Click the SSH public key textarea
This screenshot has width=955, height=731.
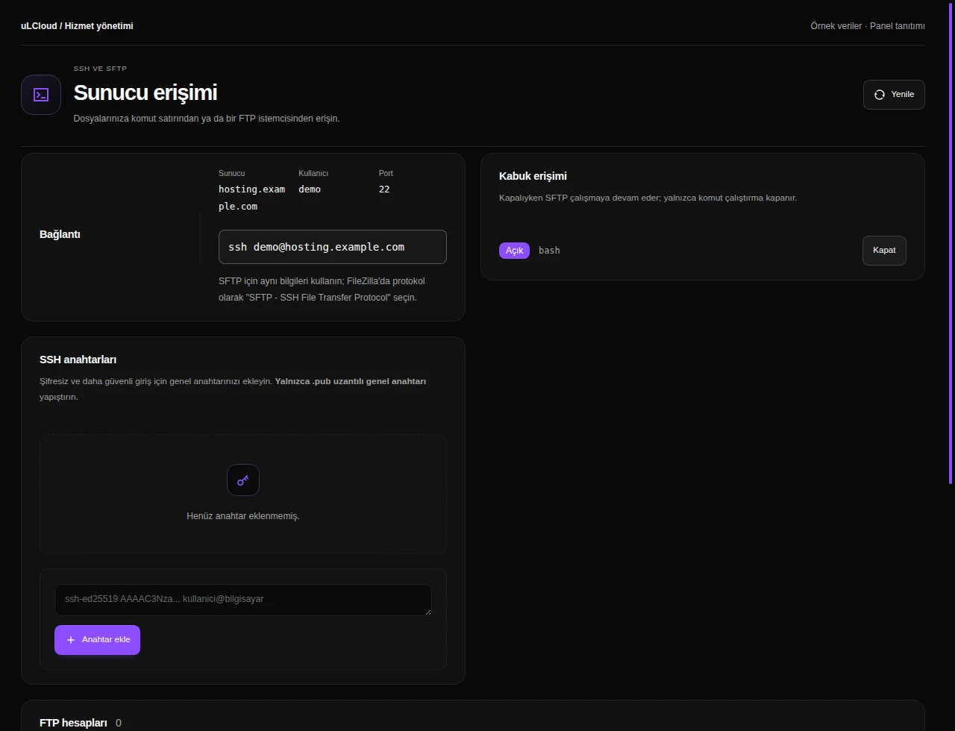click(243, 600)
